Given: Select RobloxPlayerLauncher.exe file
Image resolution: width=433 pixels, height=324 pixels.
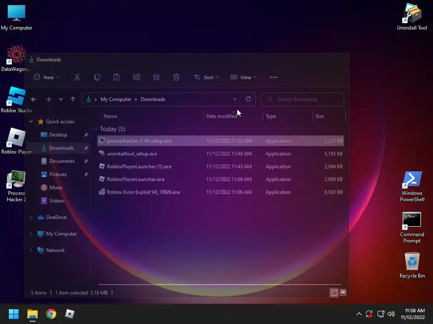Looking at the screenshot, I should tap(221, 179).
